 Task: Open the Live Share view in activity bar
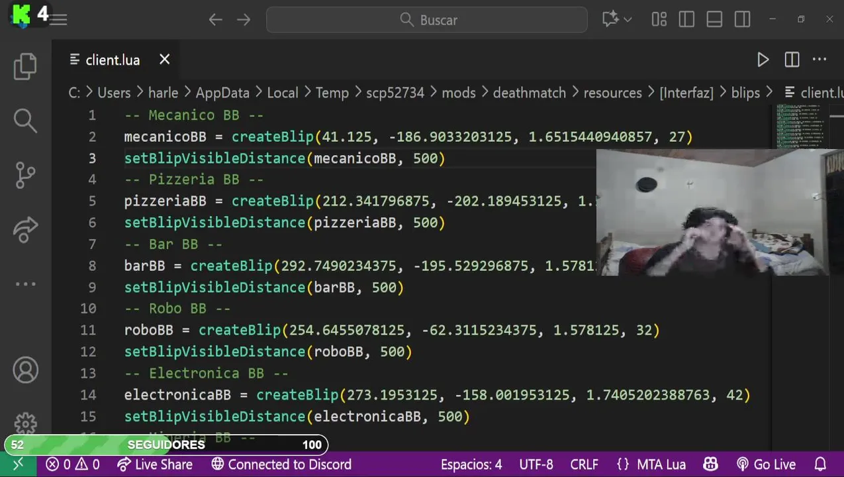pyautogui.click(x=25, y=229)
